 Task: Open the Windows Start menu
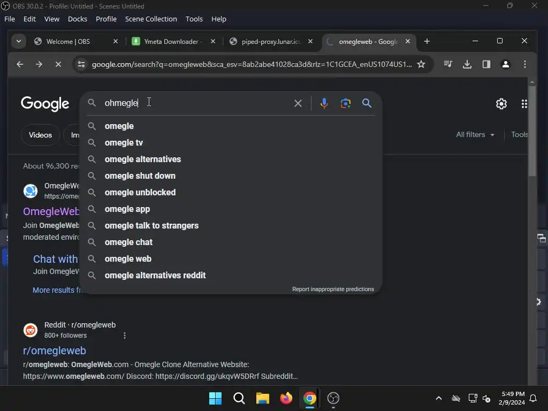[x=215, y=398]
